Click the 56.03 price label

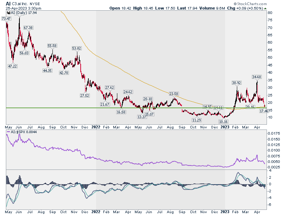click(x=24, y=53)
